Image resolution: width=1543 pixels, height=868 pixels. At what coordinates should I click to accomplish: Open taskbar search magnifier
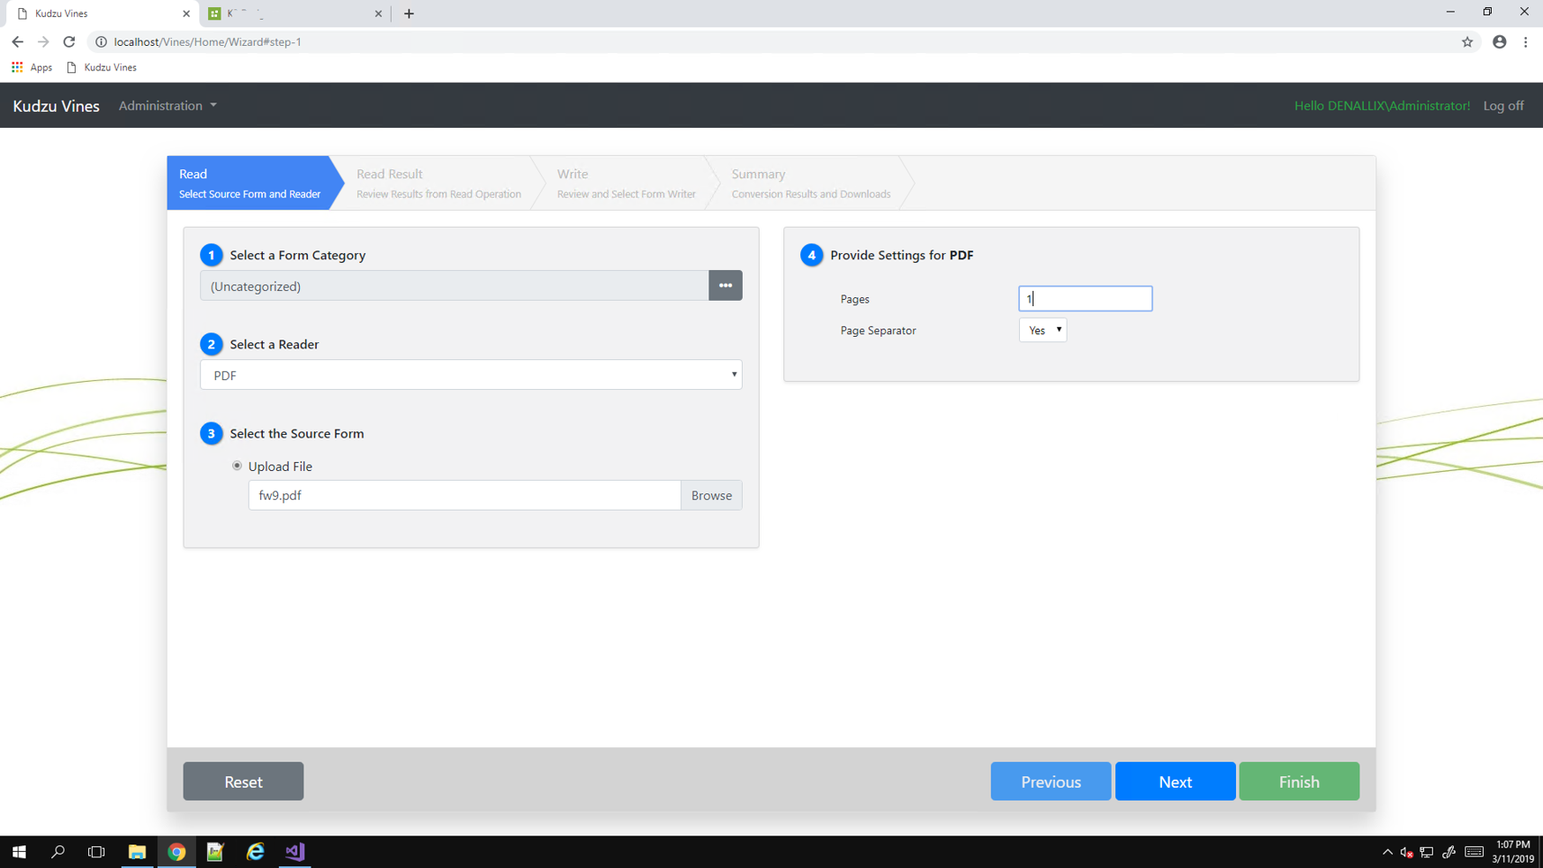click(x=58, y=852)
